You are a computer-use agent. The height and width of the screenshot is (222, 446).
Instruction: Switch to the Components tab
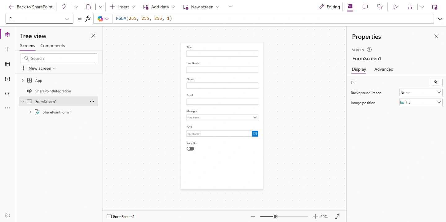(x=53, y=46)
